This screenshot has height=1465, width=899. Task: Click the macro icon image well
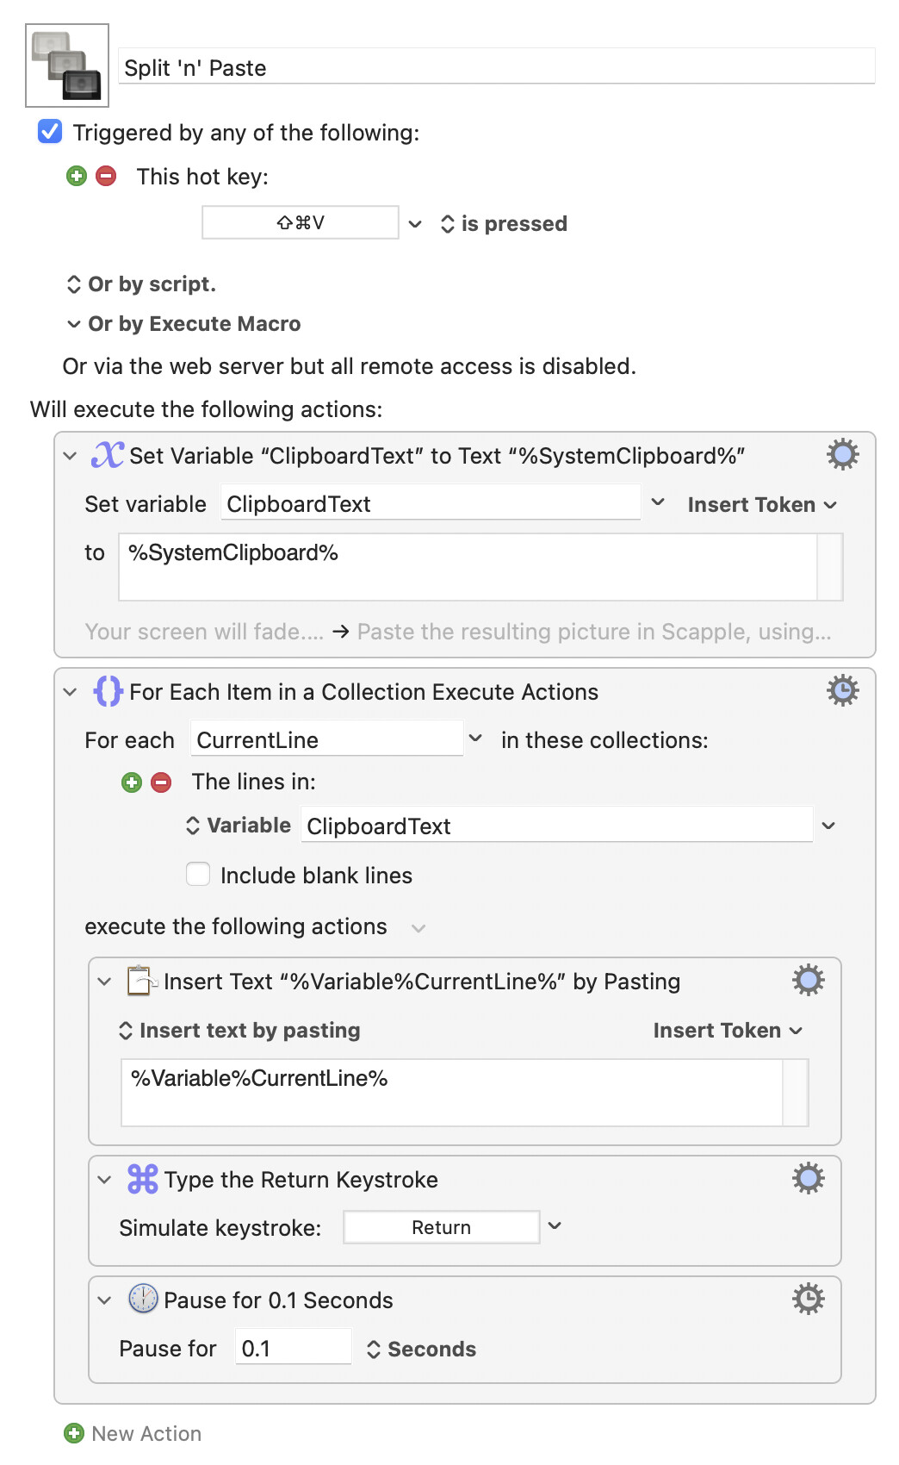[67, 65]
